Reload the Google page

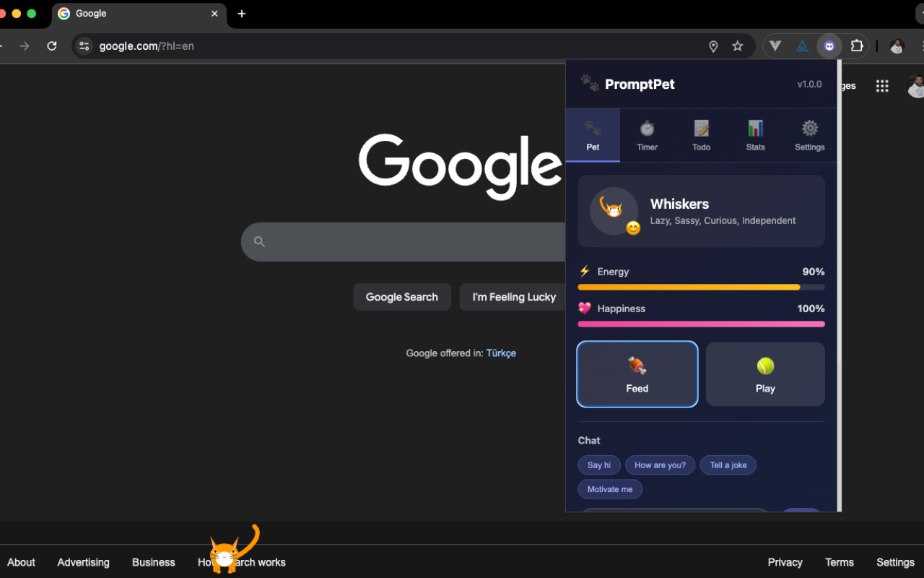pyautogui.click(x=52, y=46)
